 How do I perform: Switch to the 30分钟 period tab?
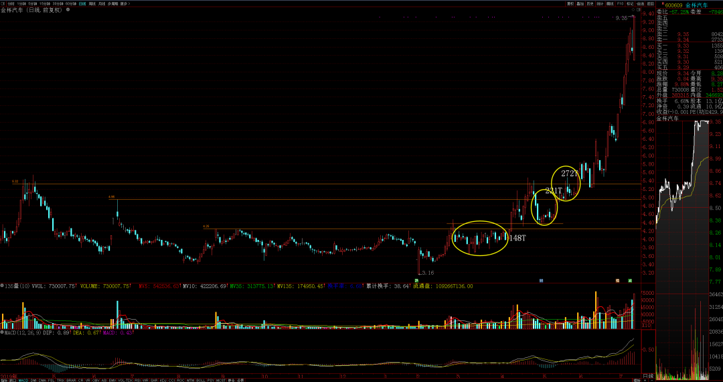pos(58,4)
